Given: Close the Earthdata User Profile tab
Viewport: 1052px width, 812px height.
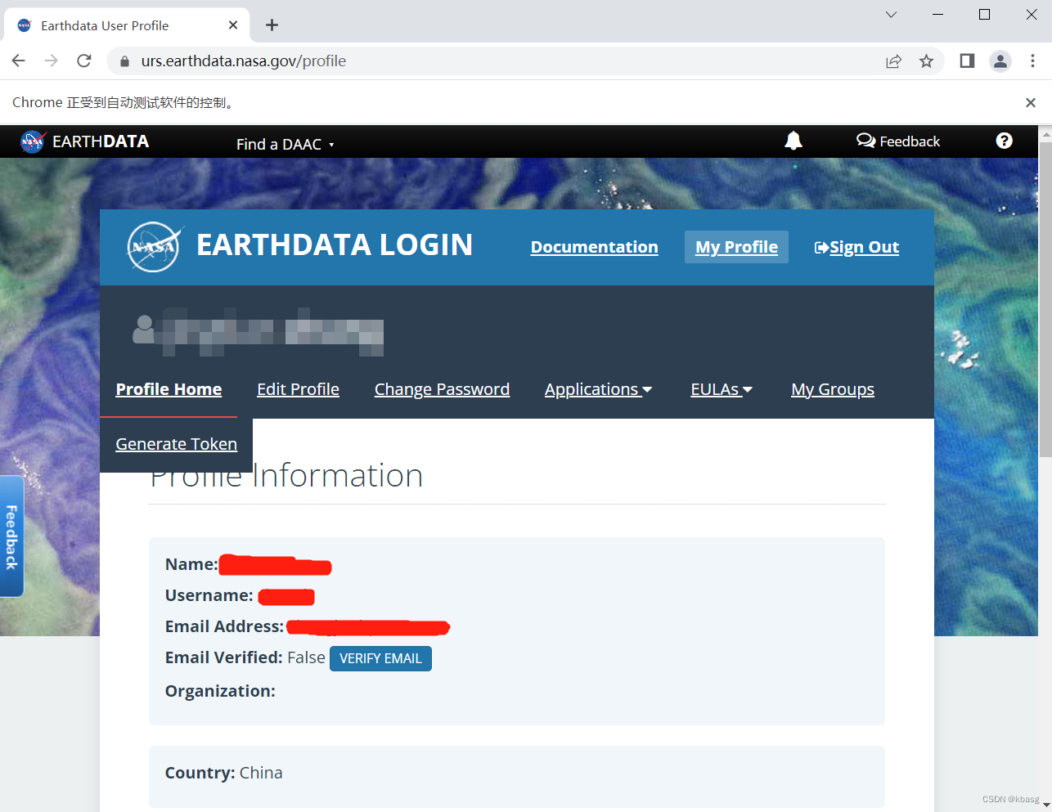Looking at the screenshot, I should (233, 25).
